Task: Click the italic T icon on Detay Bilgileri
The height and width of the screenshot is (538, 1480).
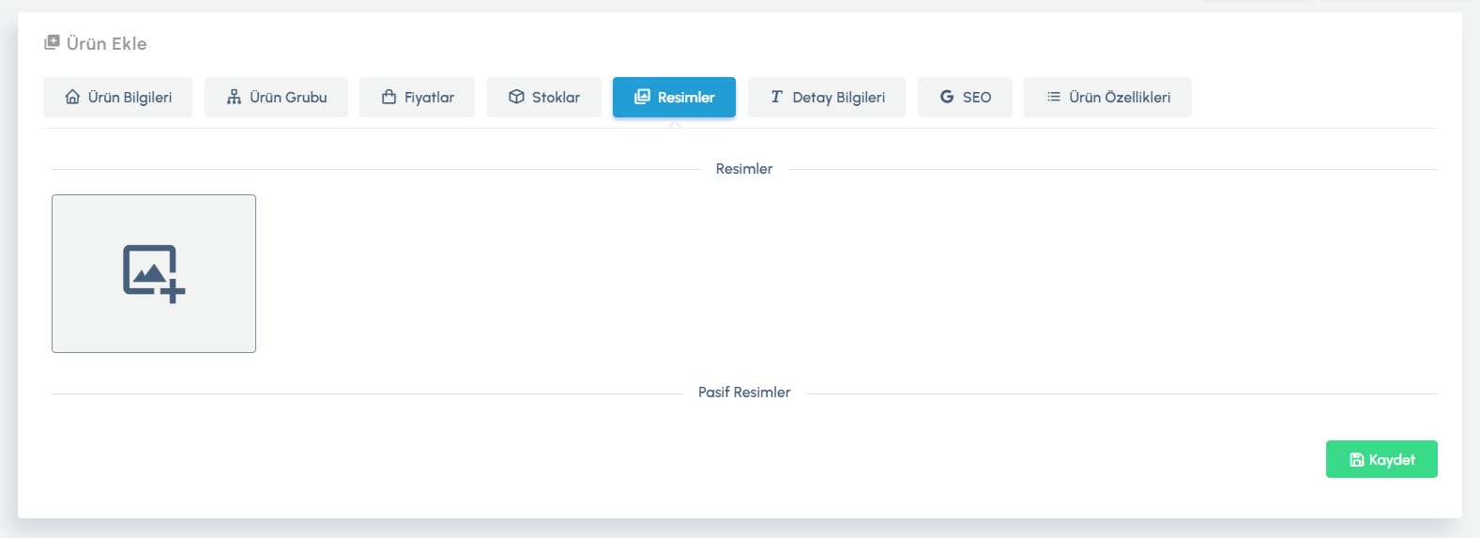Action: [776, 98]
